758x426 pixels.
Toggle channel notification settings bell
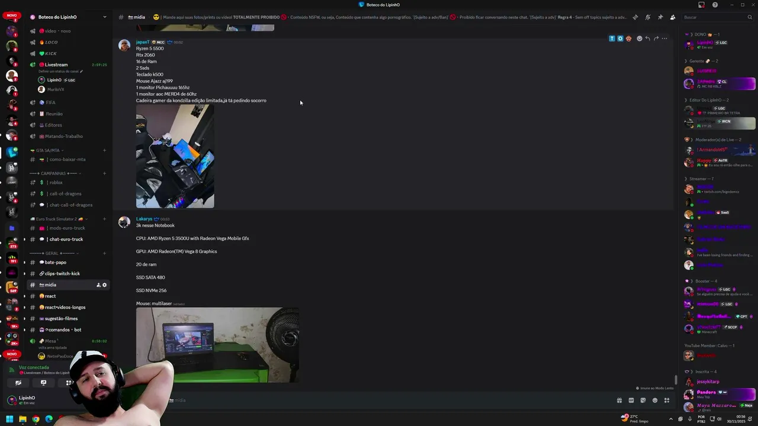pos(648,17)
